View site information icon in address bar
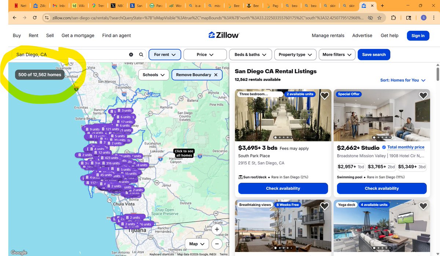This screenshot has width=440, height=256. (47, 18)
